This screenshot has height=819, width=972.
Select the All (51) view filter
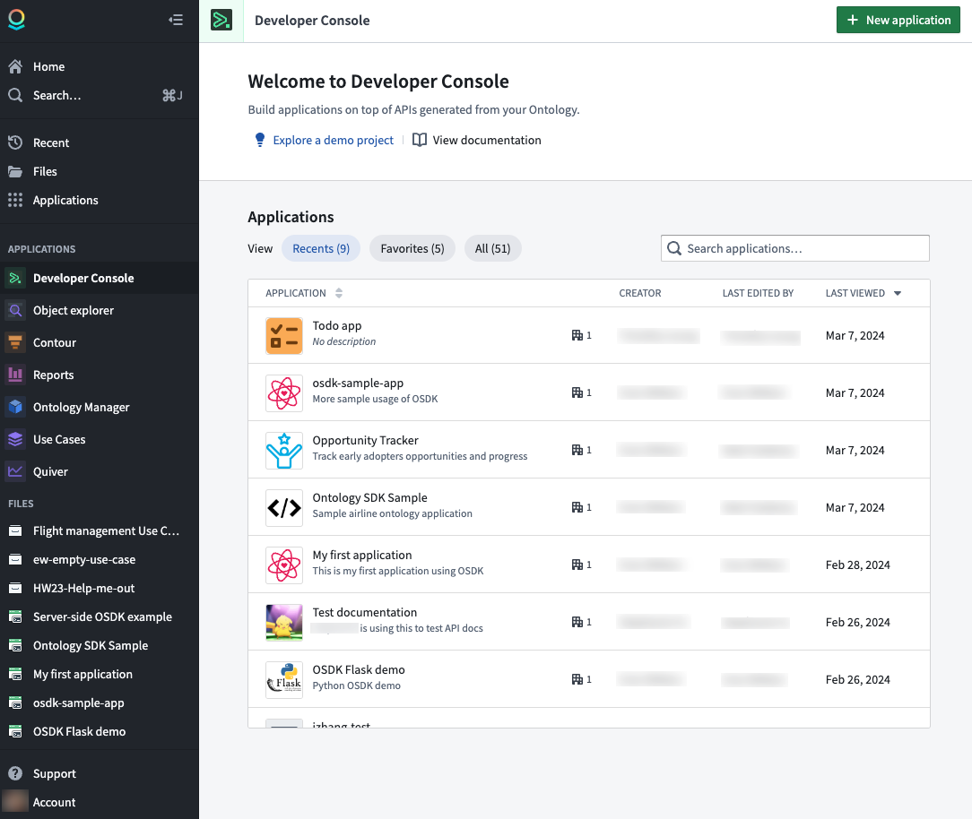pos(492,248)
